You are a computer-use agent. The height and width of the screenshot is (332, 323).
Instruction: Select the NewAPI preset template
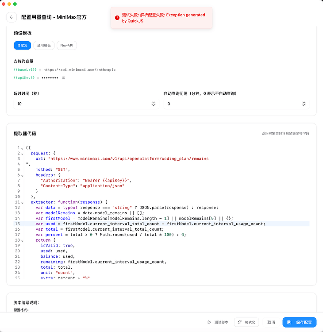point(67,45)
